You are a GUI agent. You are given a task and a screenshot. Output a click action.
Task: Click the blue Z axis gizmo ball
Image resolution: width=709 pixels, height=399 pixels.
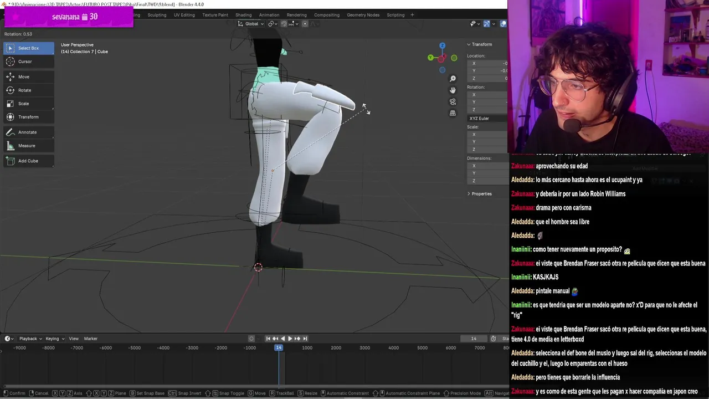click(x=442, y=45)
